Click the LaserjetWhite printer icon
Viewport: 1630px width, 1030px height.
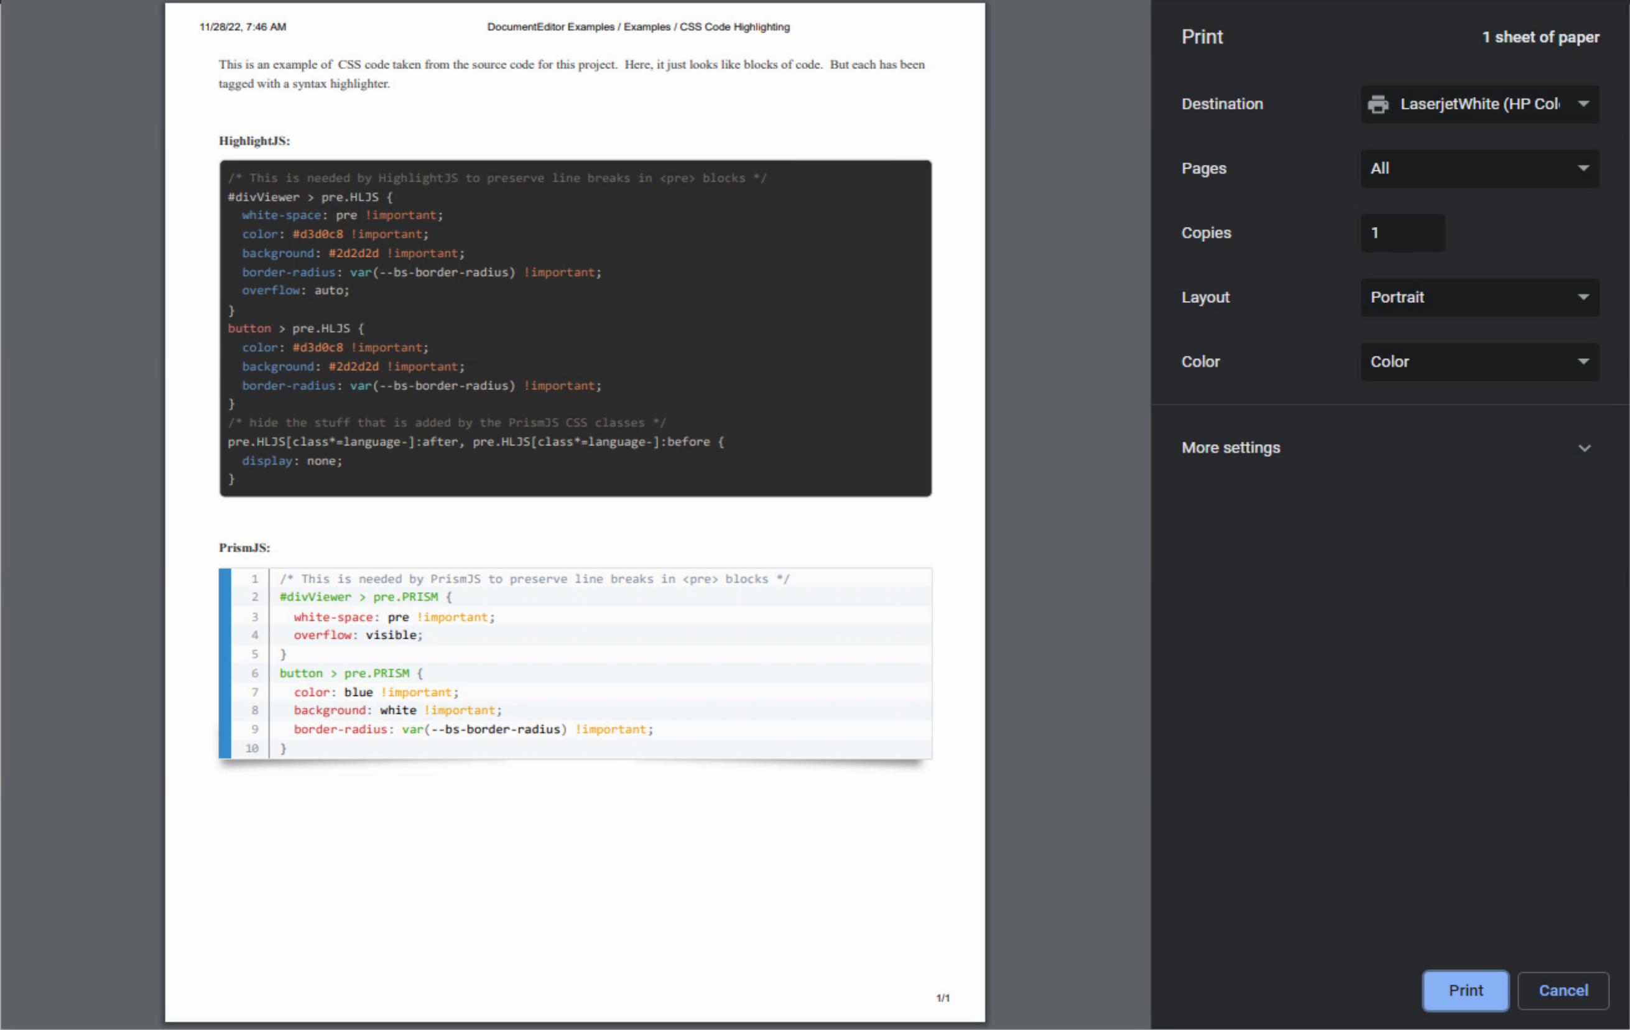1378,103
